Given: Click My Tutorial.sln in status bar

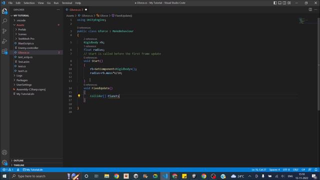Looking at the screenshot, I should [x=33, y=169].
